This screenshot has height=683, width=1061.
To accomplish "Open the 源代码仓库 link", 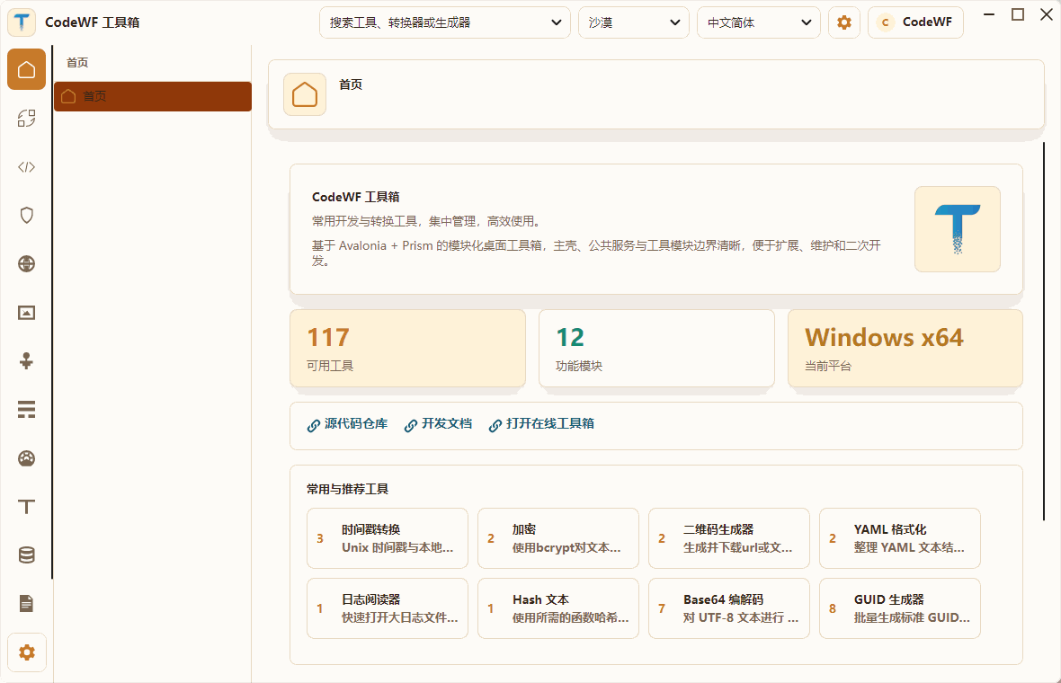I will point(348,424).
